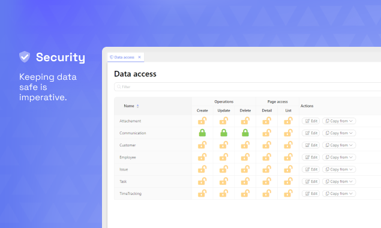The image size is (381, 228).
Task: Sort table by Name column arrows
Action: [138, 106]
